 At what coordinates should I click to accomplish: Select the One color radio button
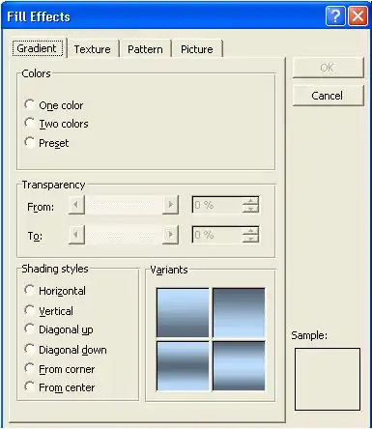(x=29, y=104)
